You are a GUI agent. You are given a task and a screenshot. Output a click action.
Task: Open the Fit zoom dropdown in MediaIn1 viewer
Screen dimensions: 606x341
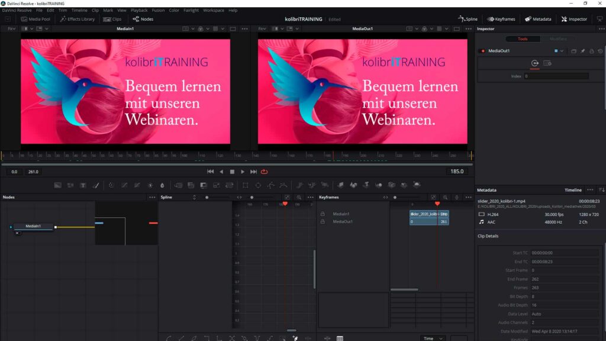(11, 28)
